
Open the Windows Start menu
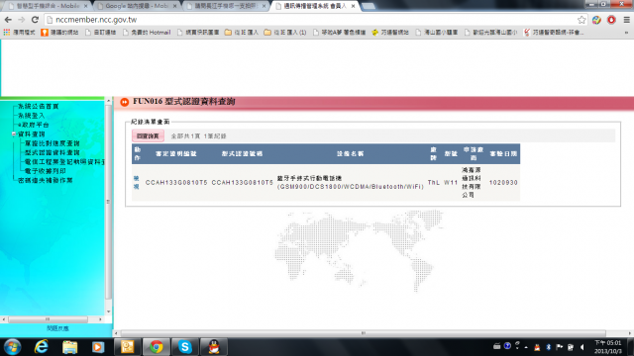(x=12, y=347)
